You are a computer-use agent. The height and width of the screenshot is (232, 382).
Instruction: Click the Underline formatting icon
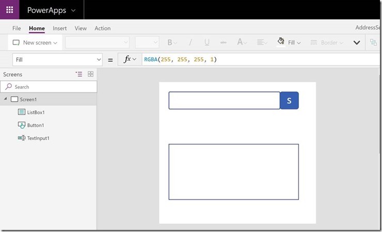click(207, 43)
